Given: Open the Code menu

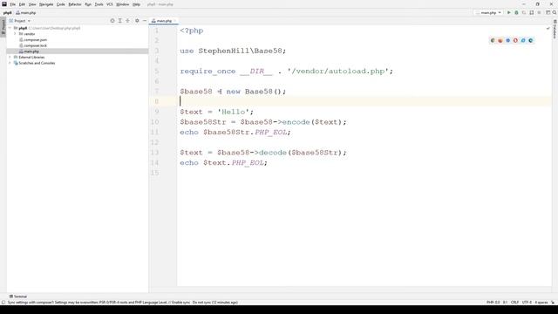Looking at the screenshot, I should pyautogui.click(x=61, y=4).
